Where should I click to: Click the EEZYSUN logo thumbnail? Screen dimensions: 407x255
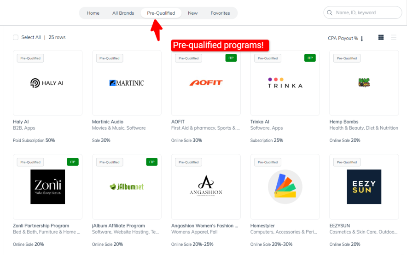pyautogui.click(x=364, y=187)
